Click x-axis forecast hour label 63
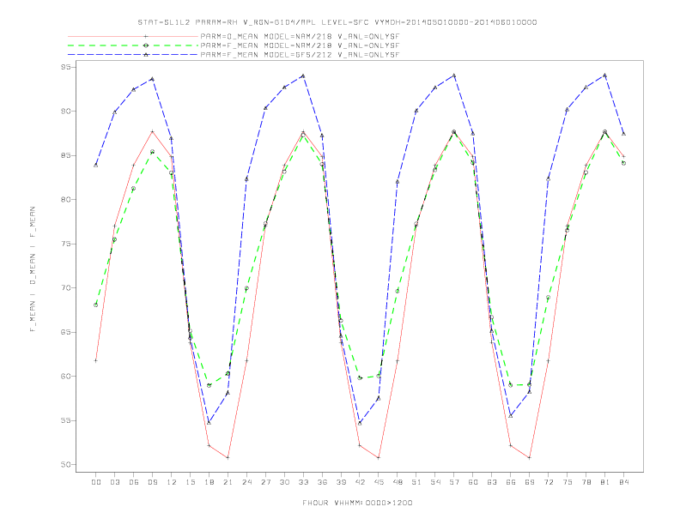680x525 pixels. (492, 482)
